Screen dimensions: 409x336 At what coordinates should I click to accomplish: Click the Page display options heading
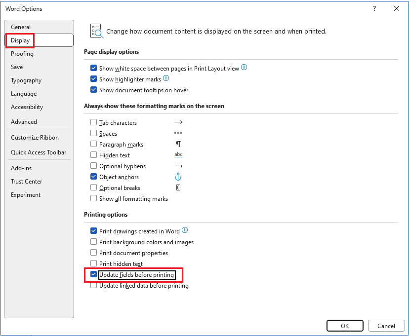click(x=111, y=52)
